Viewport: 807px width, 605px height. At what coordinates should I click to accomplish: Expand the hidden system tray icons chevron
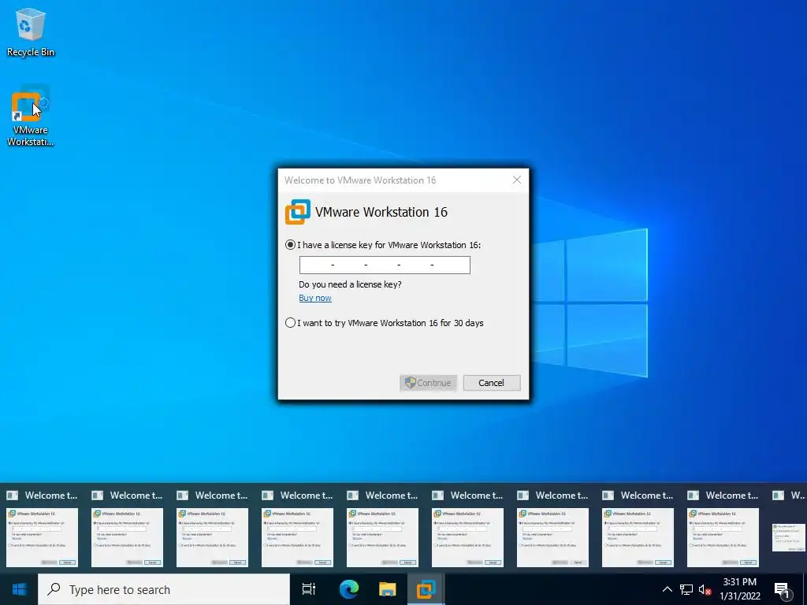[667, 589]
